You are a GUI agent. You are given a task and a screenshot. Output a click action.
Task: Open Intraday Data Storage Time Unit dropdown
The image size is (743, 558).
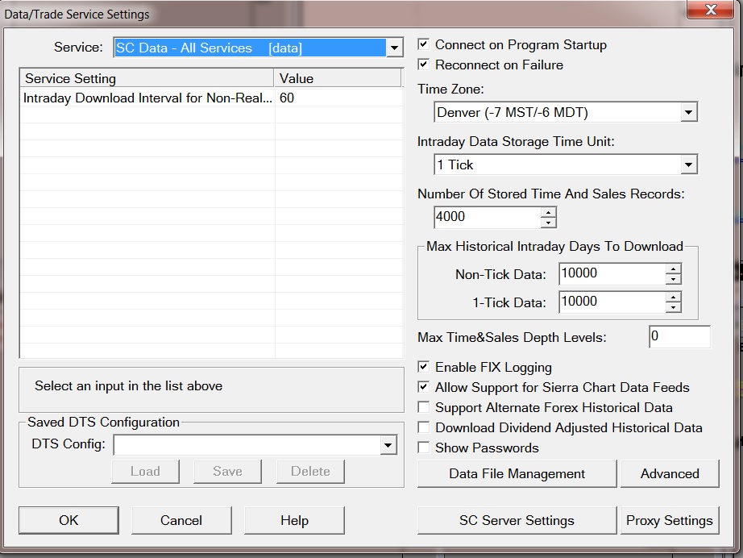688,165
